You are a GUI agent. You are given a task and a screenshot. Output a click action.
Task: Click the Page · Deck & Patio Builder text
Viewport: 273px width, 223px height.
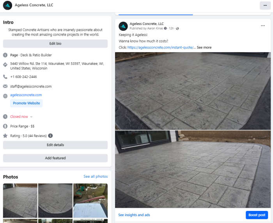tap(31, 55)
